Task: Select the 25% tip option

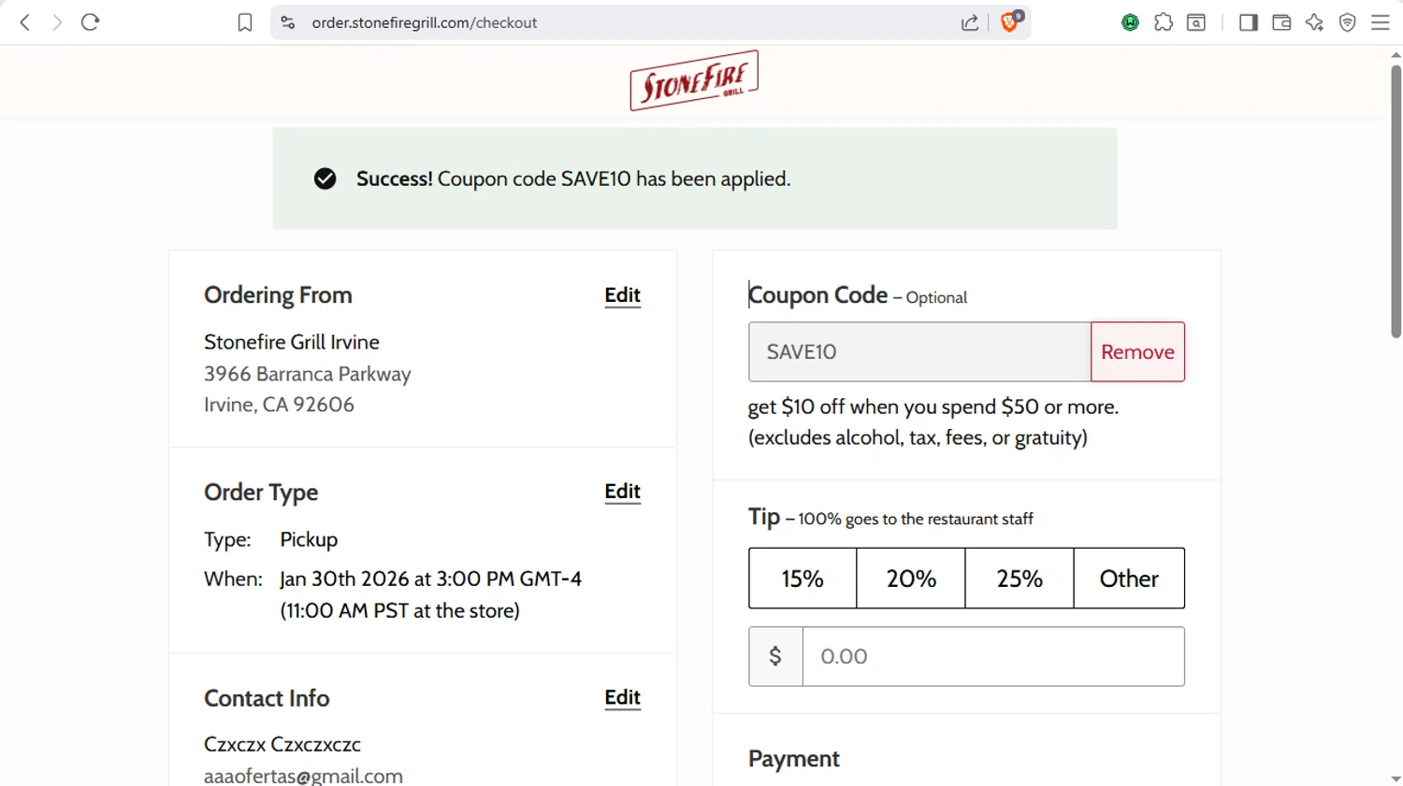Action: (1020, 579)
